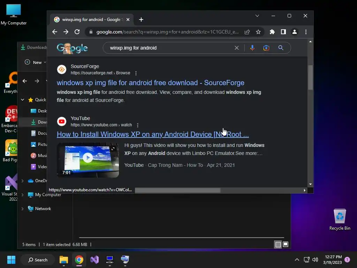This screenshot has width=357, height=268.
Task: Click right arrow of horizontal scrollbar
Action: (x=304, y=190)
